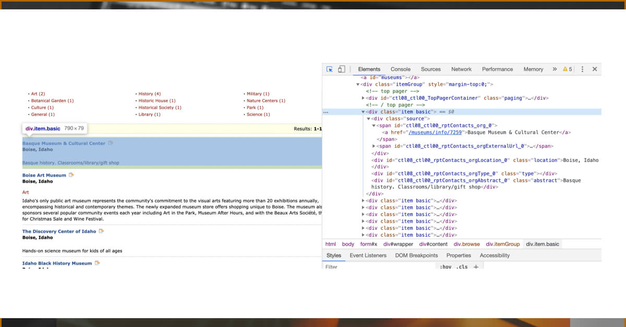Switch to the Console tab
This screenshot has width=626, height=327.
pos(401,69)
